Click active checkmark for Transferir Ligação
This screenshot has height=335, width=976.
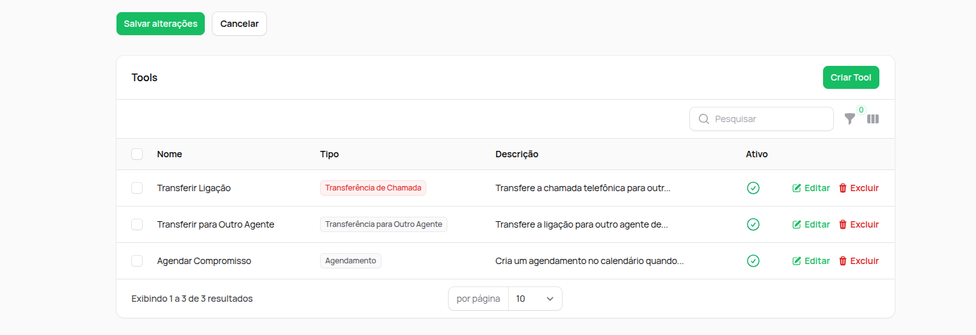tap(753, 188)
